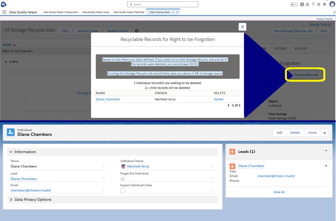Edit the Email field pencil icon

[x=103, y=190]
